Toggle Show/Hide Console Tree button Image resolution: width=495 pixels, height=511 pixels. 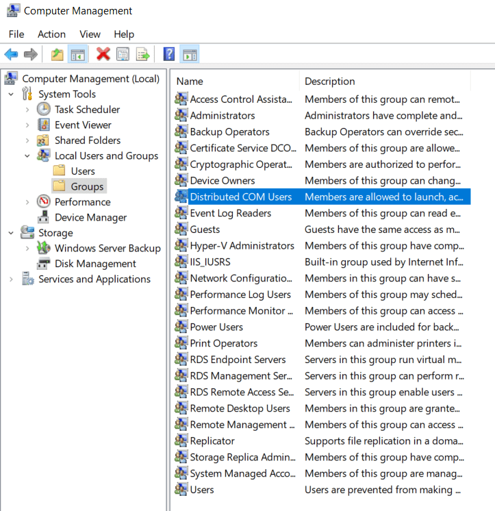(x=77, y=54)
